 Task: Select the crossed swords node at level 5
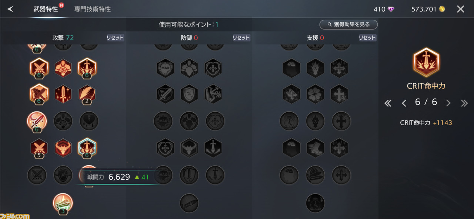pyautogui.click(x=39, y=148)
